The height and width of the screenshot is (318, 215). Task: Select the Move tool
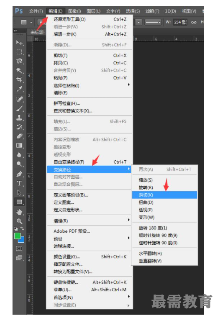(x=20, y=43)
